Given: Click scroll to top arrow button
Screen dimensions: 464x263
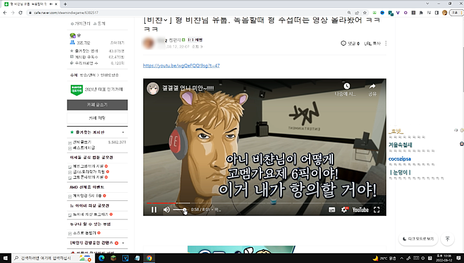Looking at the screenshot, I should (x=447, y=239).
